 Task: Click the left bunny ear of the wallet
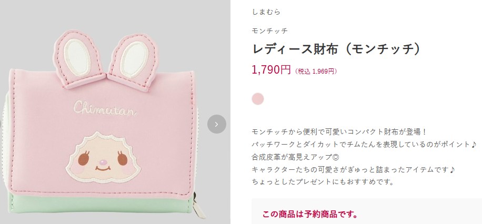[x=79, y=59]
